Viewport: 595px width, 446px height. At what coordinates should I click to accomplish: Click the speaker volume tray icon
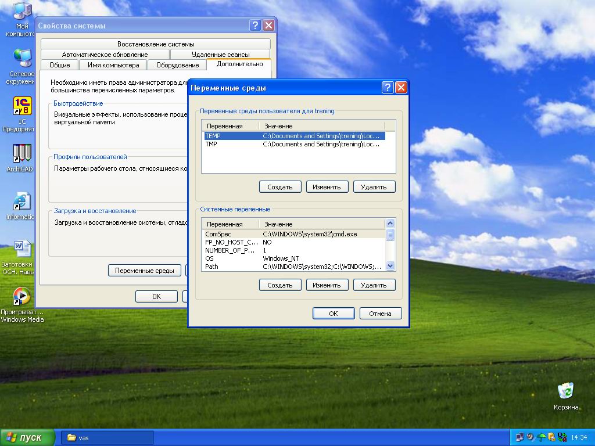point(531,437)
